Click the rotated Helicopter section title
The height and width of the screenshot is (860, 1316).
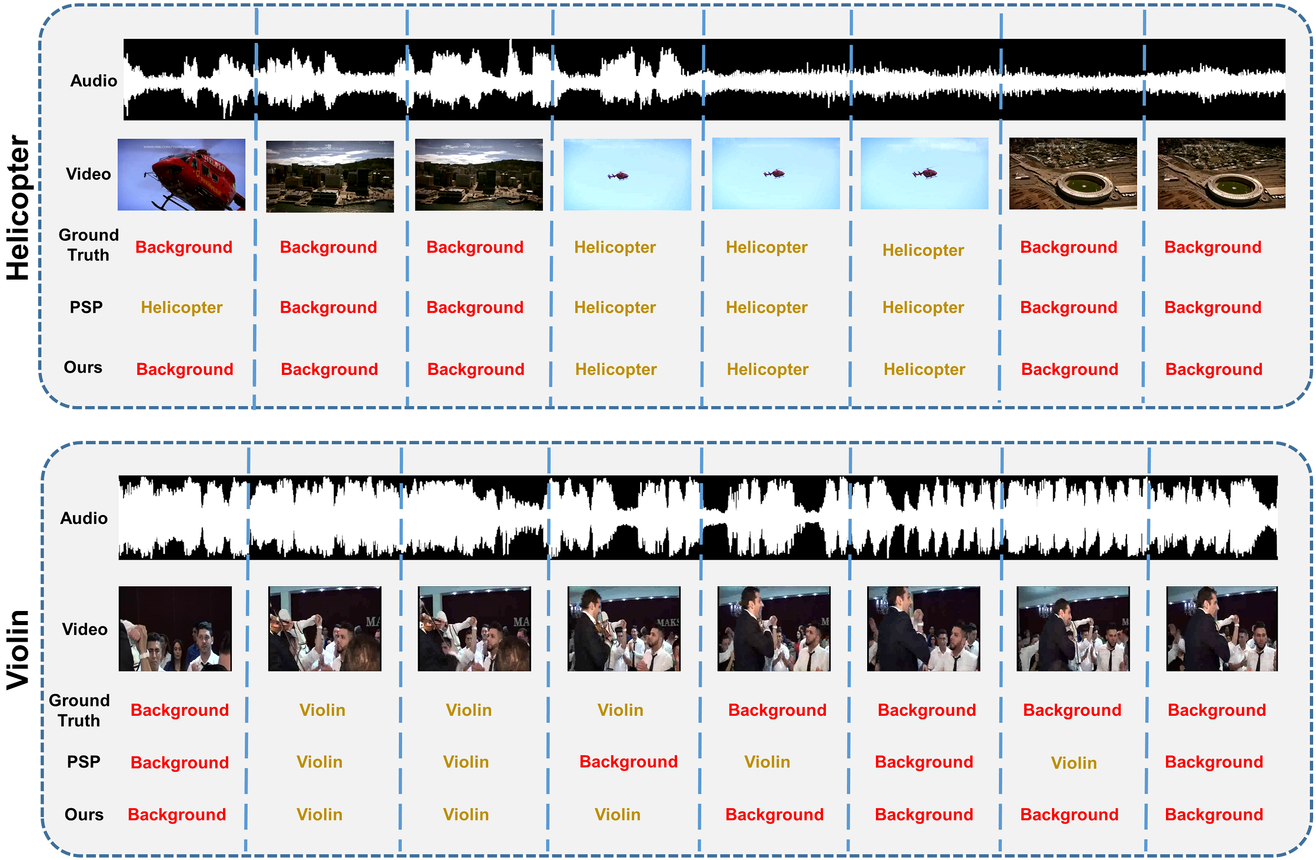coord(19,208)
